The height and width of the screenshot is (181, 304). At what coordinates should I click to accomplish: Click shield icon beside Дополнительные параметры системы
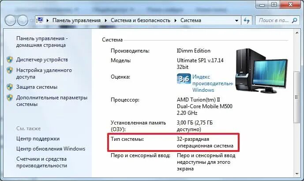tap(10, 98)
